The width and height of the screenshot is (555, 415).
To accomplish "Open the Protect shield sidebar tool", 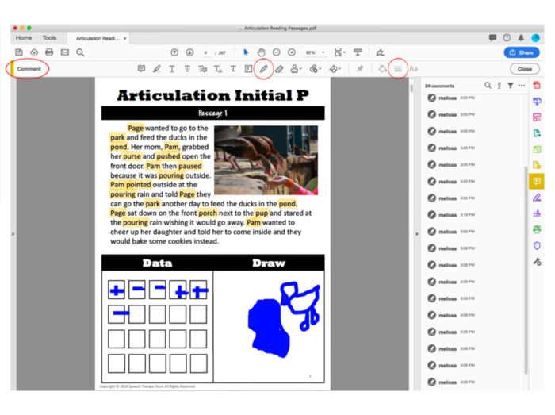I will pyautogui.click(x=537, y=245).
